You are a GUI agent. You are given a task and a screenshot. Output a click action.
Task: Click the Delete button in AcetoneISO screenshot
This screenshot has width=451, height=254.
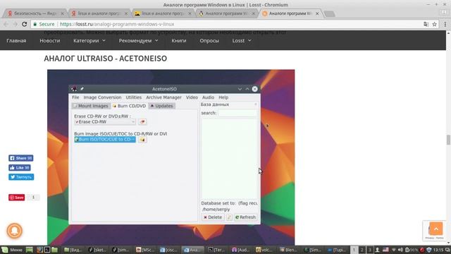coord(213,217)
